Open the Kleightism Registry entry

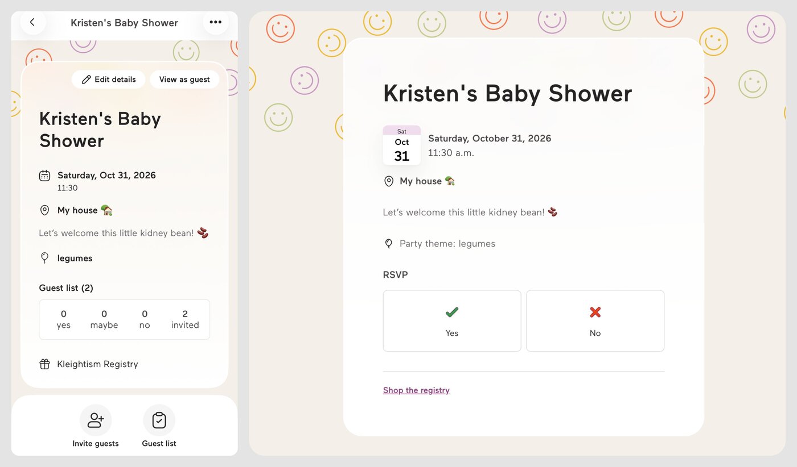tap(89, 364)
